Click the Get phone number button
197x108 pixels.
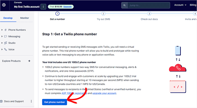[x=54, y=102]
